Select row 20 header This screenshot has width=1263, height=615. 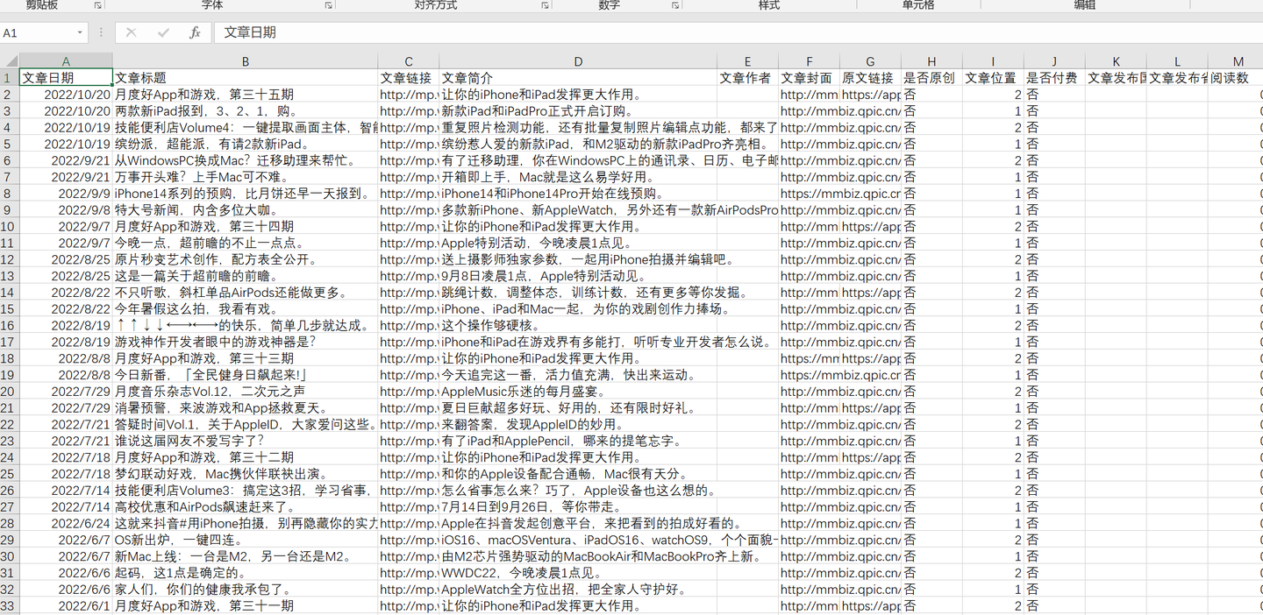tap(10, 392)
